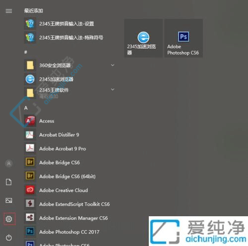This screenshot has width=248, height=246.
Task: Click the Acrobat Distiller 9 icon
Action: pyautogui.click(x=30, y=135)
